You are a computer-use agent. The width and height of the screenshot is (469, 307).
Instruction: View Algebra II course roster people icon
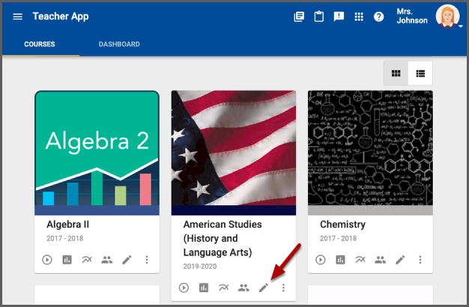tap(106, 260)
